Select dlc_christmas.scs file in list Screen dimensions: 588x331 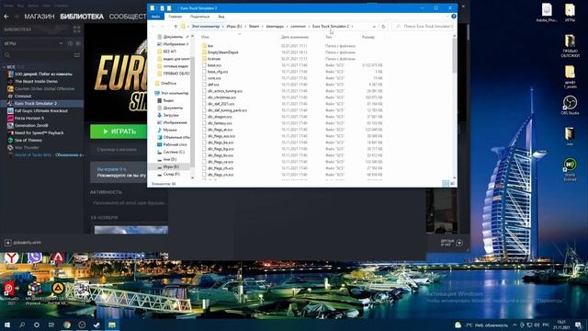pos(221,97)
